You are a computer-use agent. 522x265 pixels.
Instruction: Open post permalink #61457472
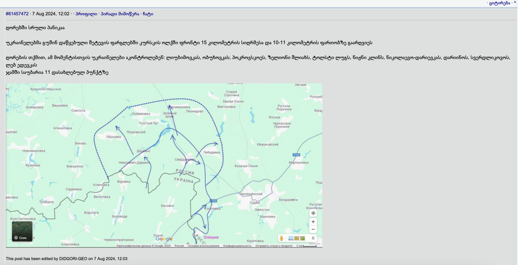pyautogui.click(x=17, y=14)
